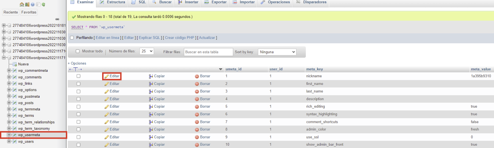Select the checkbox for the last_name row
This screenshot has height=148, width=494.
coord(78,91)
